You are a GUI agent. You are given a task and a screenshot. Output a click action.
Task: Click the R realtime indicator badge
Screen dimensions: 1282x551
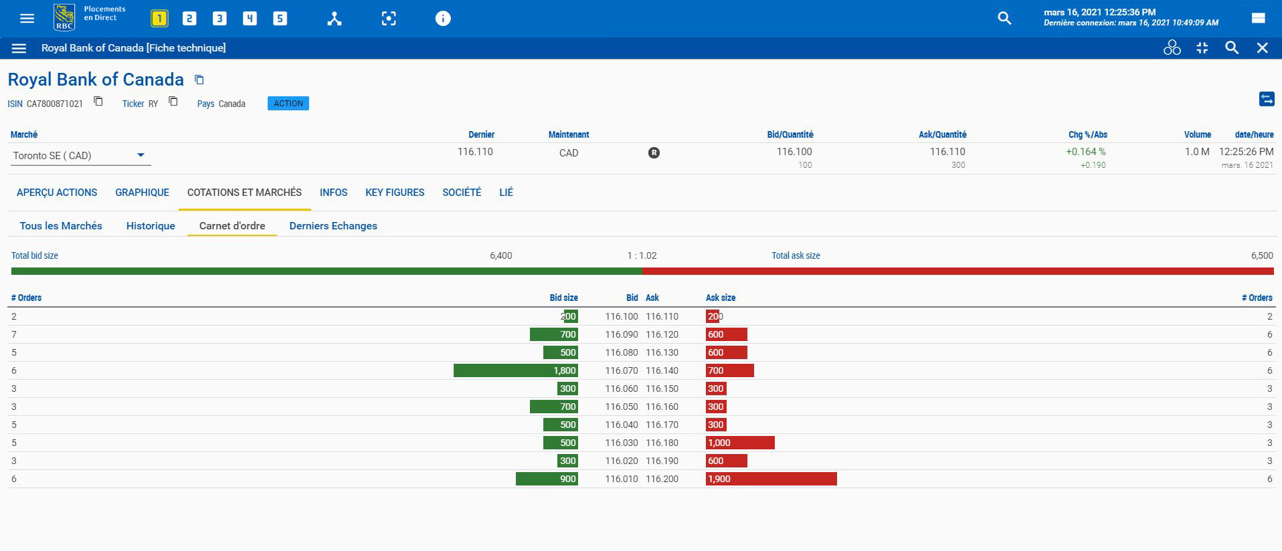tap(654, 152)
